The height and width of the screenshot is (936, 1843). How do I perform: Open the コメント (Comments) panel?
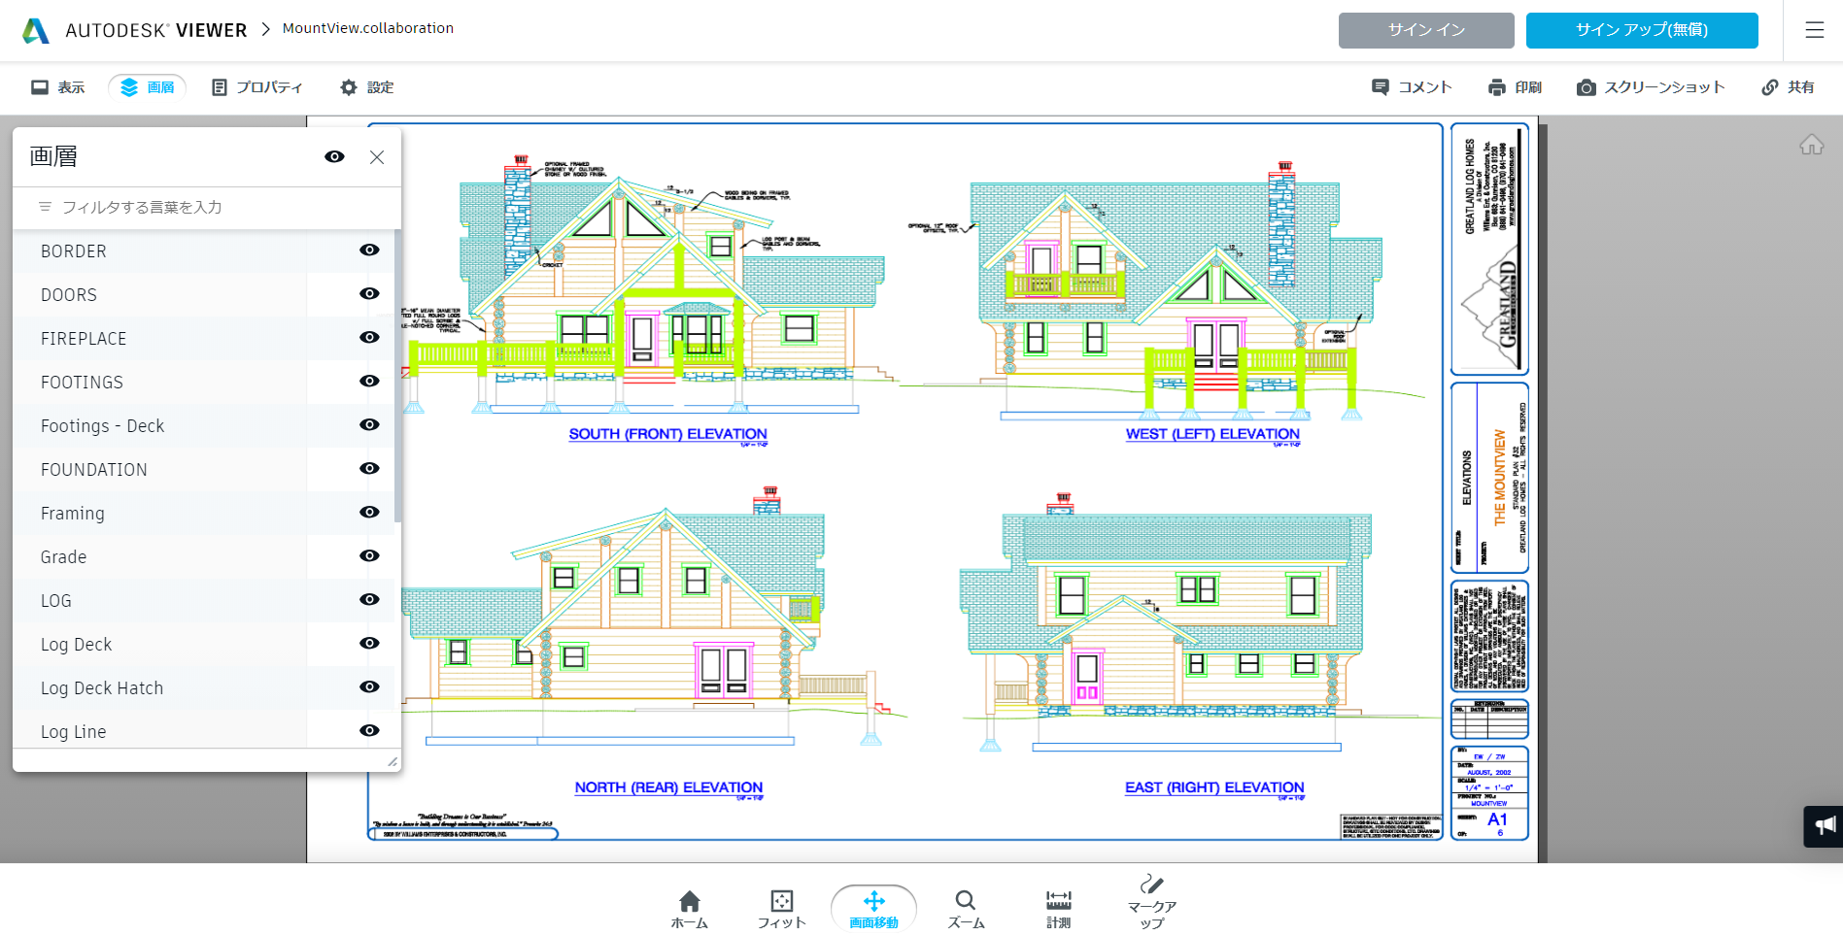click(1412, 87)
